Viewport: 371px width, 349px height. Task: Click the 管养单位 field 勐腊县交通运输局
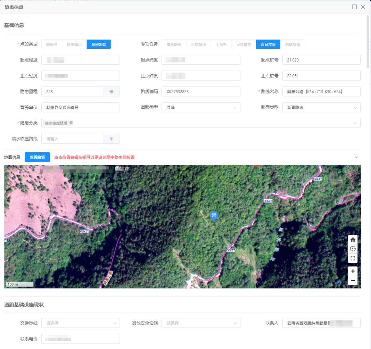(80, 107)
